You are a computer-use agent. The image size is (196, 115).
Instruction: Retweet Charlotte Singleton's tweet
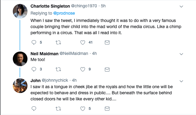tap(58, 43)
